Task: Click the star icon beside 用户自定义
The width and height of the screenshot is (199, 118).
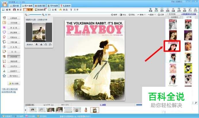Action: pos(4,76)
